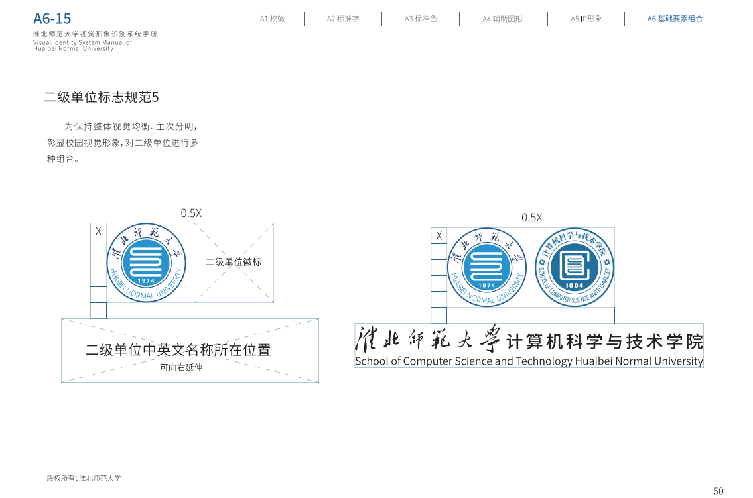Viewport: 753px width, 498px height.
Task: Open the A2 标准字 section tab
Action: point(343,19)
